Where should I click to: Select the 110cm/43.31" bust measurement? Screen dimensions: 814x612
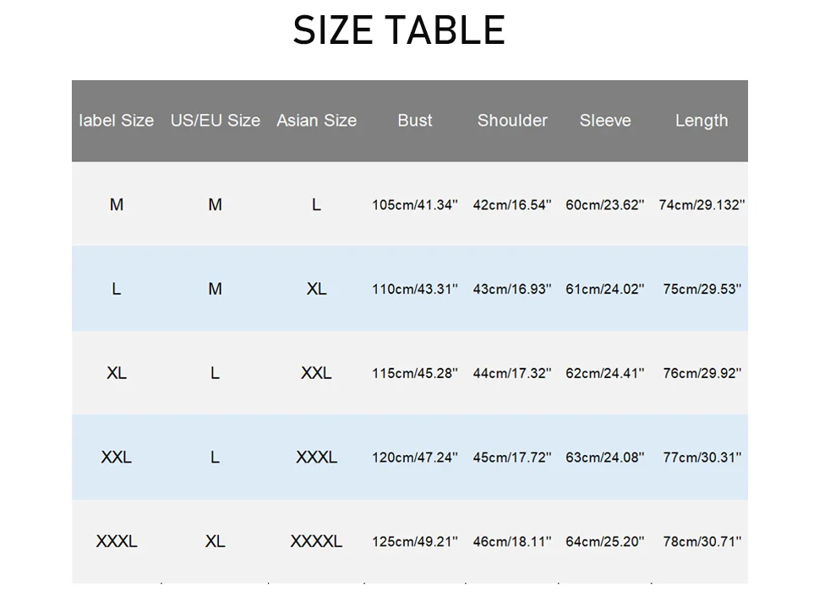[415, 290]
